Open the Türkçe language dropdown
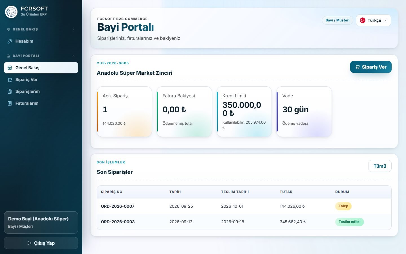The image size is (406, 254). tap(374, 20)
